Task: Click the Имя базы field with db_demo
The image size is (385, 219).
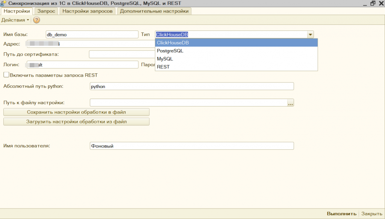Action: 92,34
